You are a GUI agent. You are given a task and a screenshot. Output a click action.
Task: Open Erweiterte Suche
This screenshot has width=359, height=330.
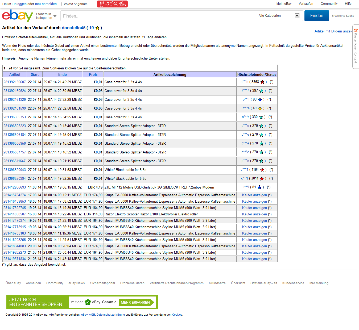point(343,16)
